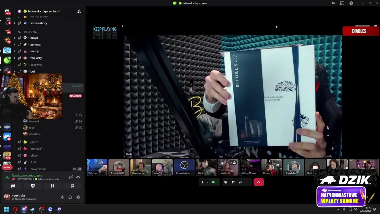
Task: Select Stayproxx participant tile
Action: [x=141, y=167]
